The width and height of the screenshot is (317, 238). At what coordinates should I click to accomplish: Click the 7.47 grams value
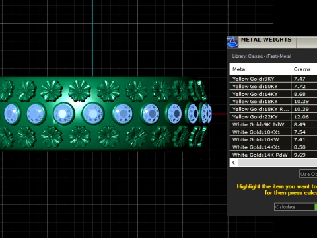299,79
